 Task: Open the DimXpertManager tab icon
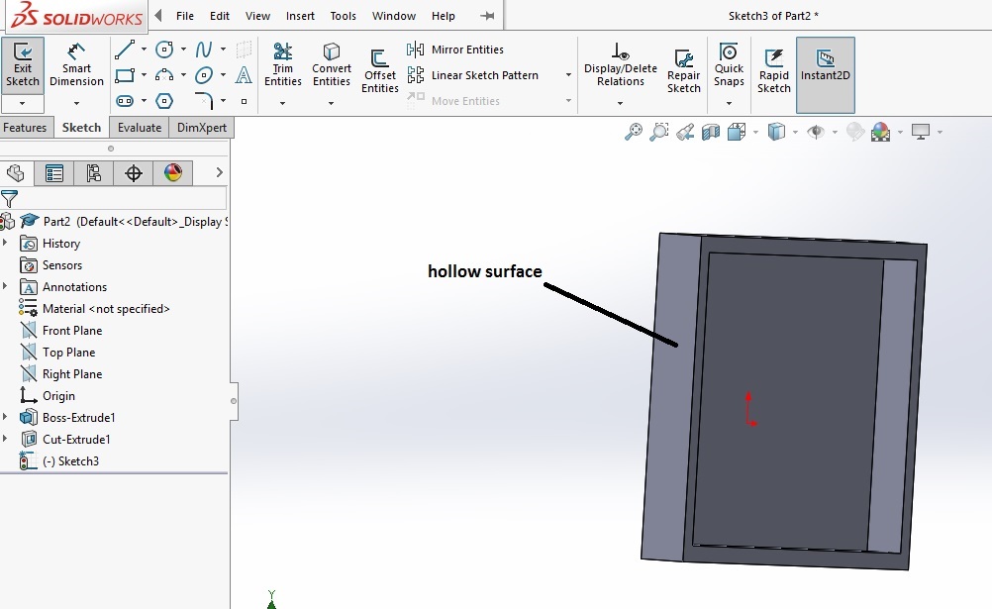[x=134, y=173]
